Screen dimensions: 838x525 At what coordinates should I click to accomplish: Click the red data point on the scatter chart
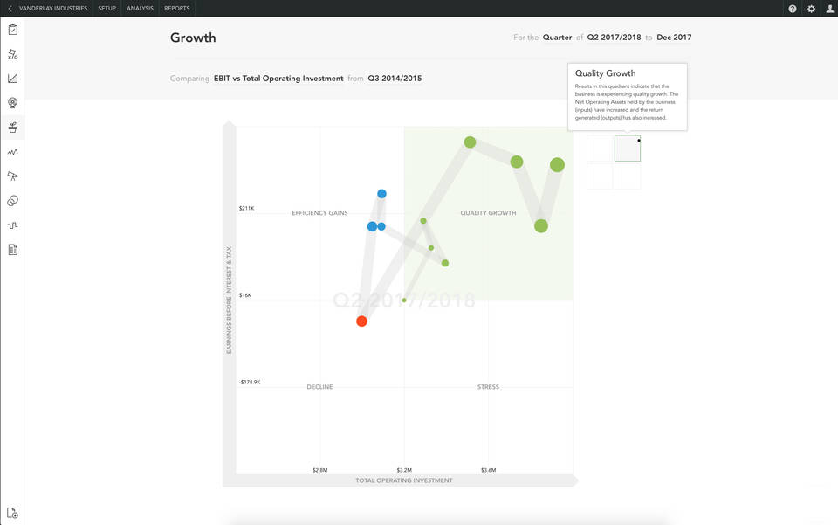pyautogui.click(x=361, y=321)
